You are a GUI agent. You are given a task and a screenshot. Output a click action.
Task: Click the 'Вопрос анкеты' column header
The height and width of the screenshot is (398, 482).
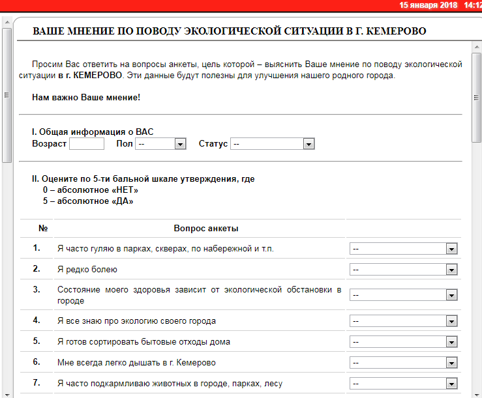point(205,229)
